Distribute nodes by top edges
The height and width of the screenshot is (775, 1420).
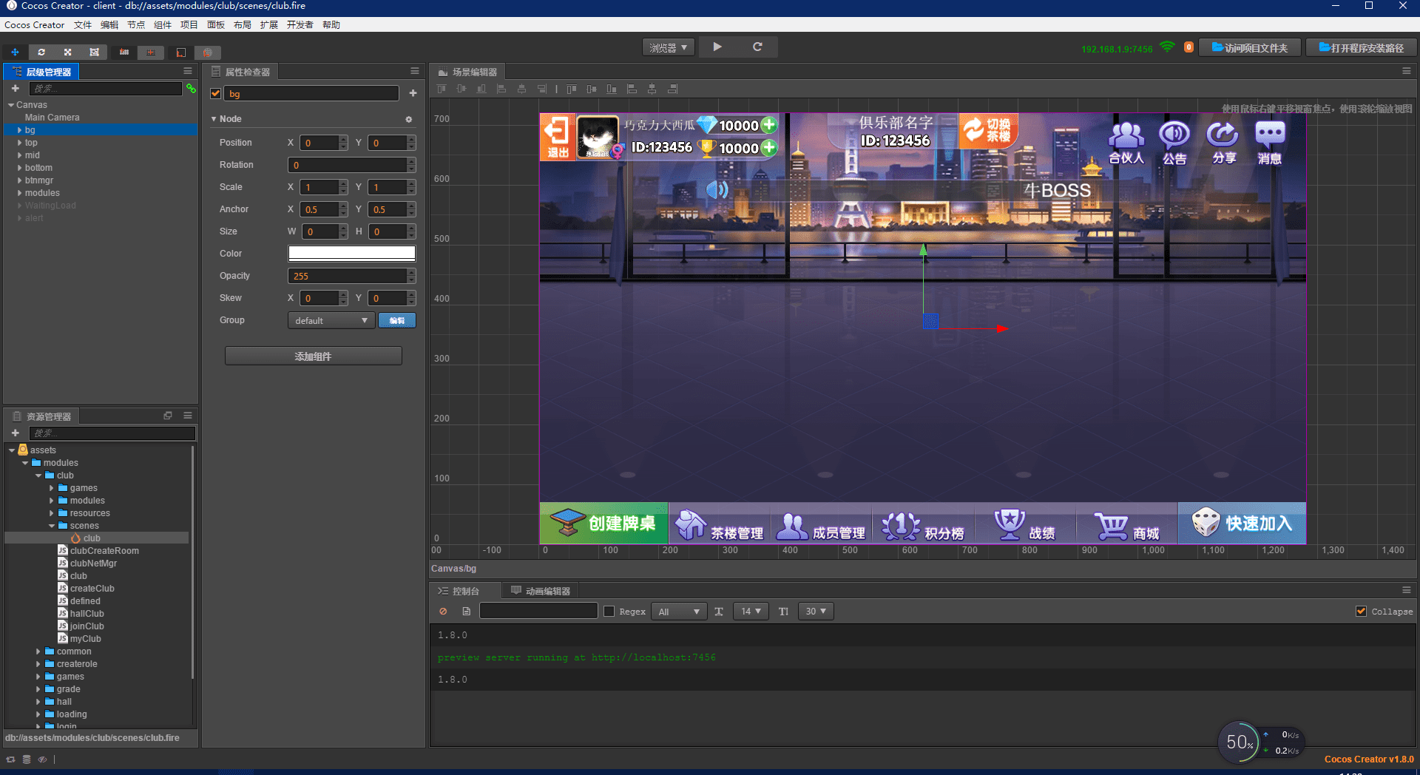(x=572, y=89)
